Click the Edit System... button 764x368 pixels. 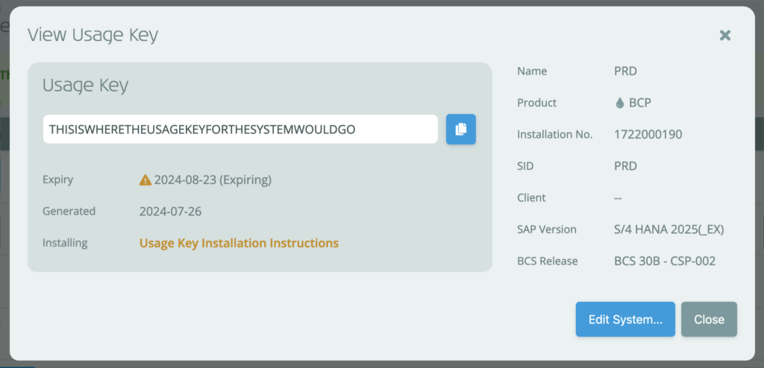point(625,320)
